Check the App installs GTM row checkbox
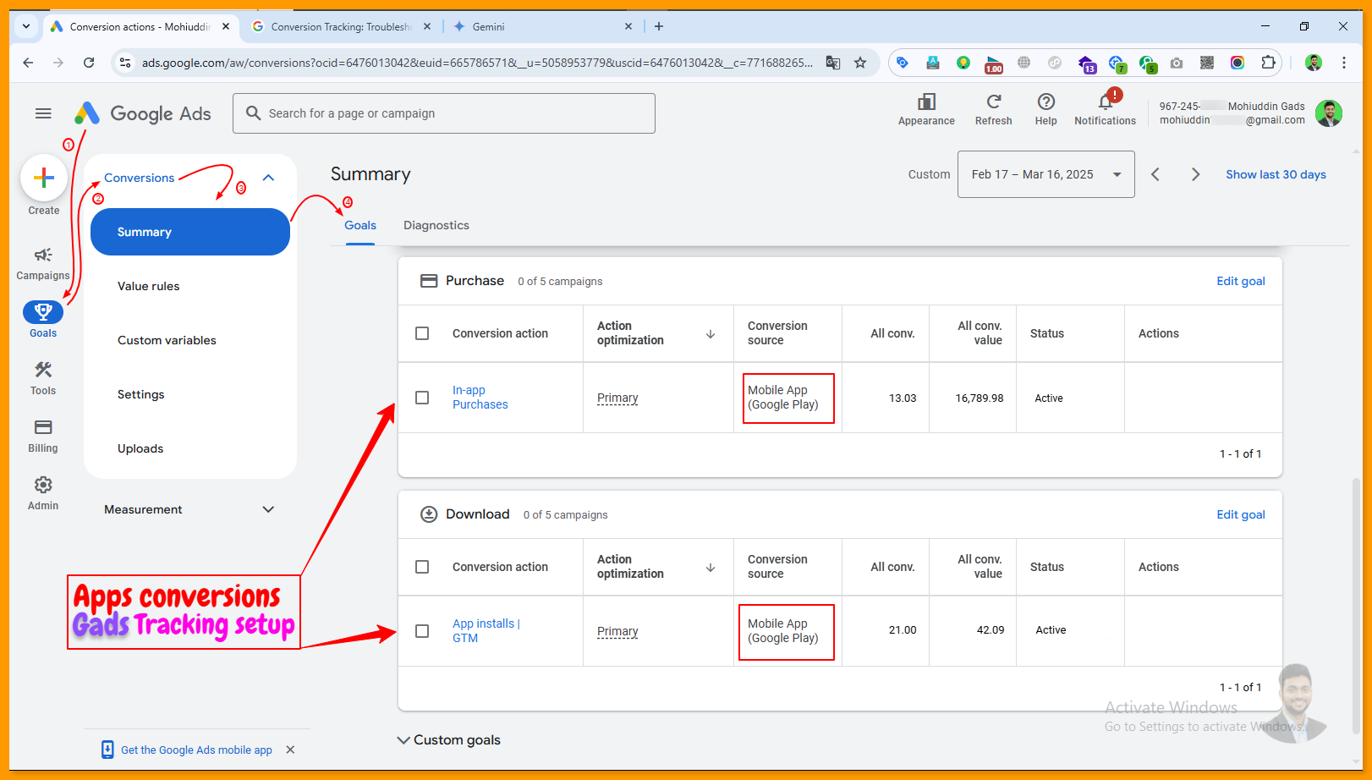Viewport: 1372px width, 780px height. 422,631
